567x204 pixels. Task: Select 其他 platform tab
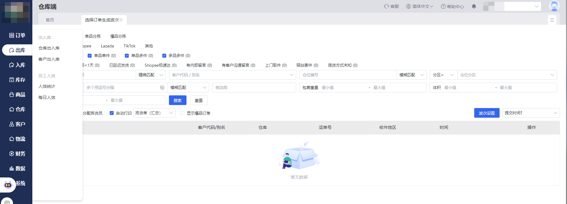pyautogui.click(x=149, y=46)
